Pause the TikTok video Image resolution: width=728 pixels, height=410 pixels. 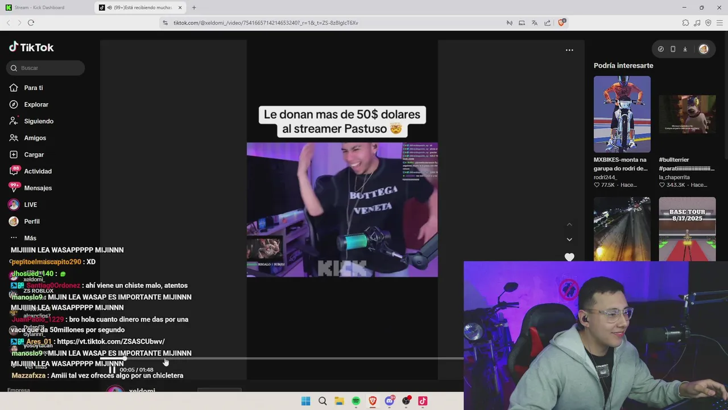(112, 370)
